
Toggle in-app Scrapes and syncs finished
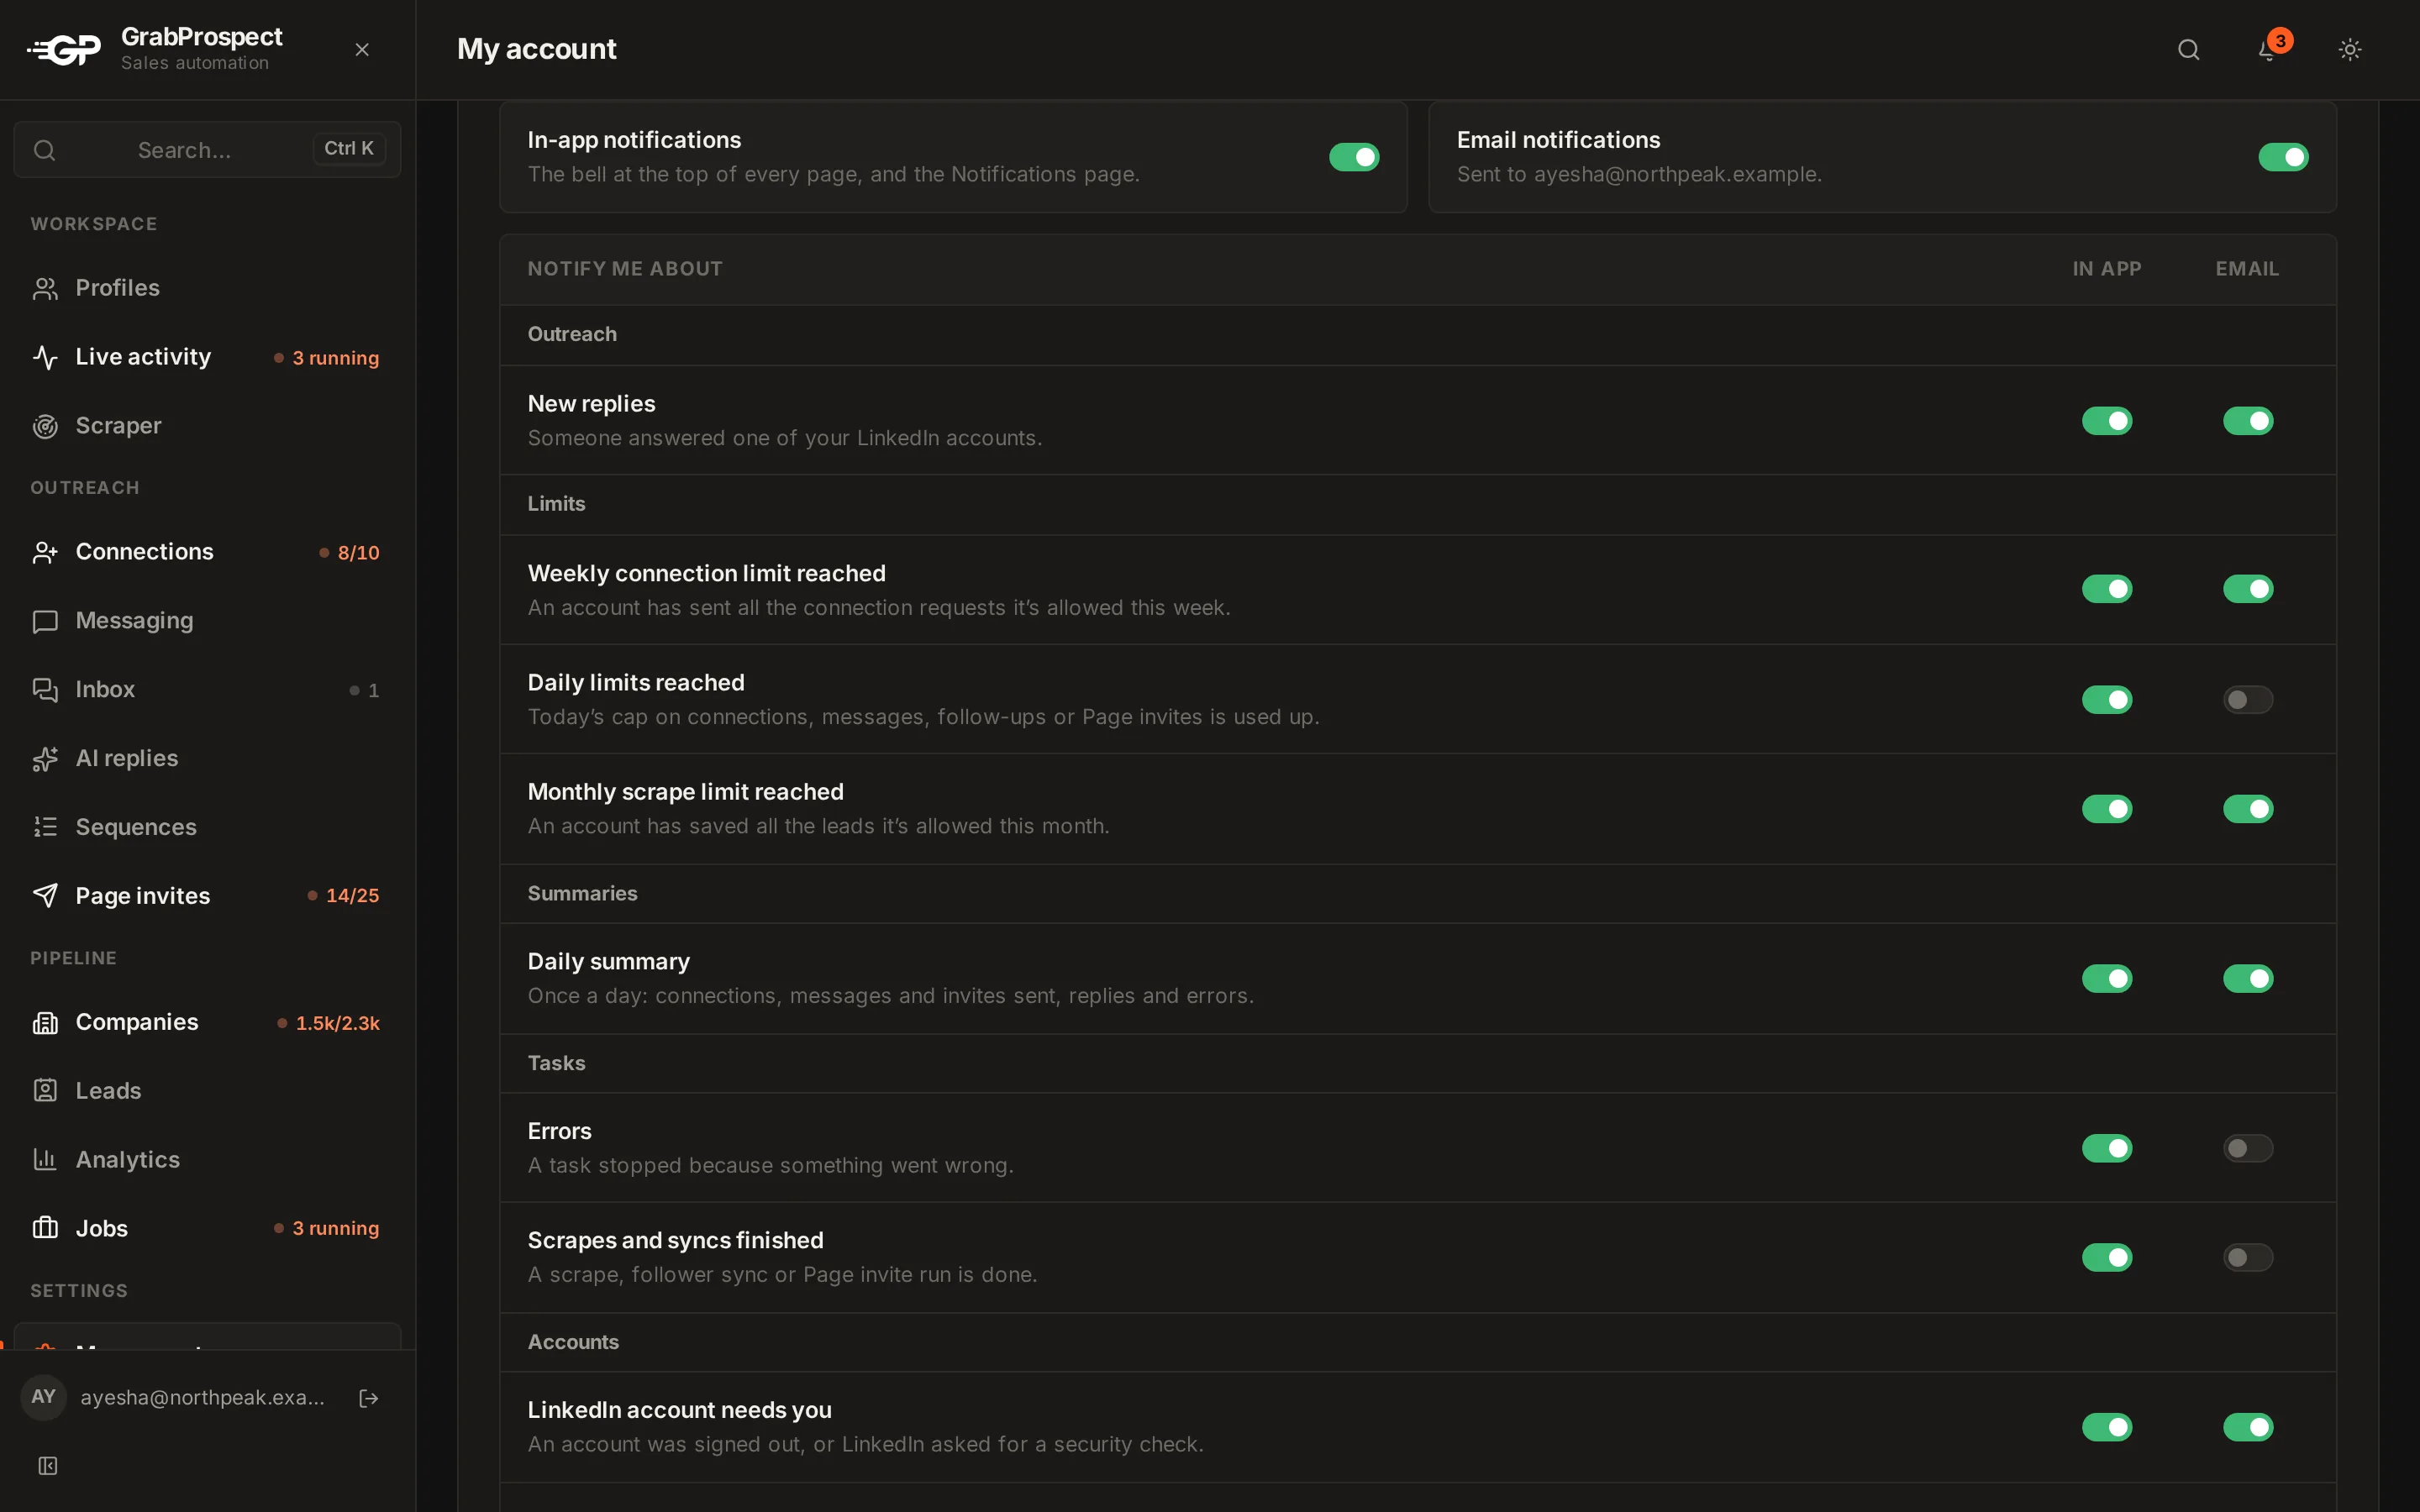2107,1257
